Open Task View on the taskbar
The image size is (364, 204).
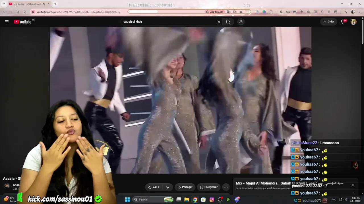coord(179,199)
